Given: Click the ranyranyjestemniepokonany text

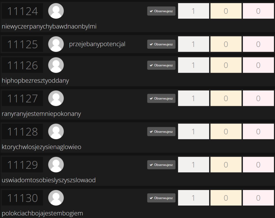Looking at the screenshot, I should click(41, 114).
